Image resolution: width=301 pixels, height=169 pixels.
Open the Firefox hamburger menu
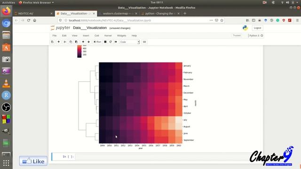click(297, 20)
